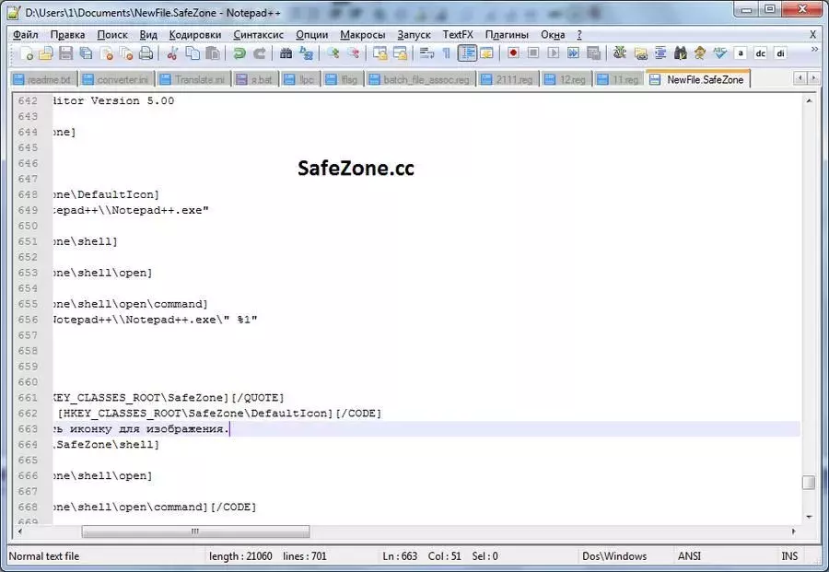Click the Zoom Out toolbar icon

pos(353,53)
